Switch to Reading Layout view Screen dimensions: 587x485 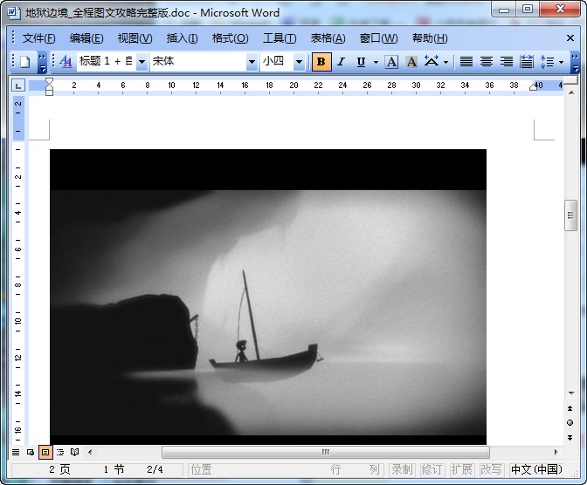[75, 452]
